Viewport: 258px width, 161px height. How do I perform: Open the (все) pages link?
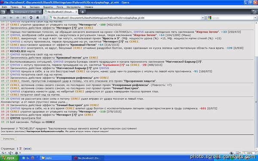click(x=28, y=149)
